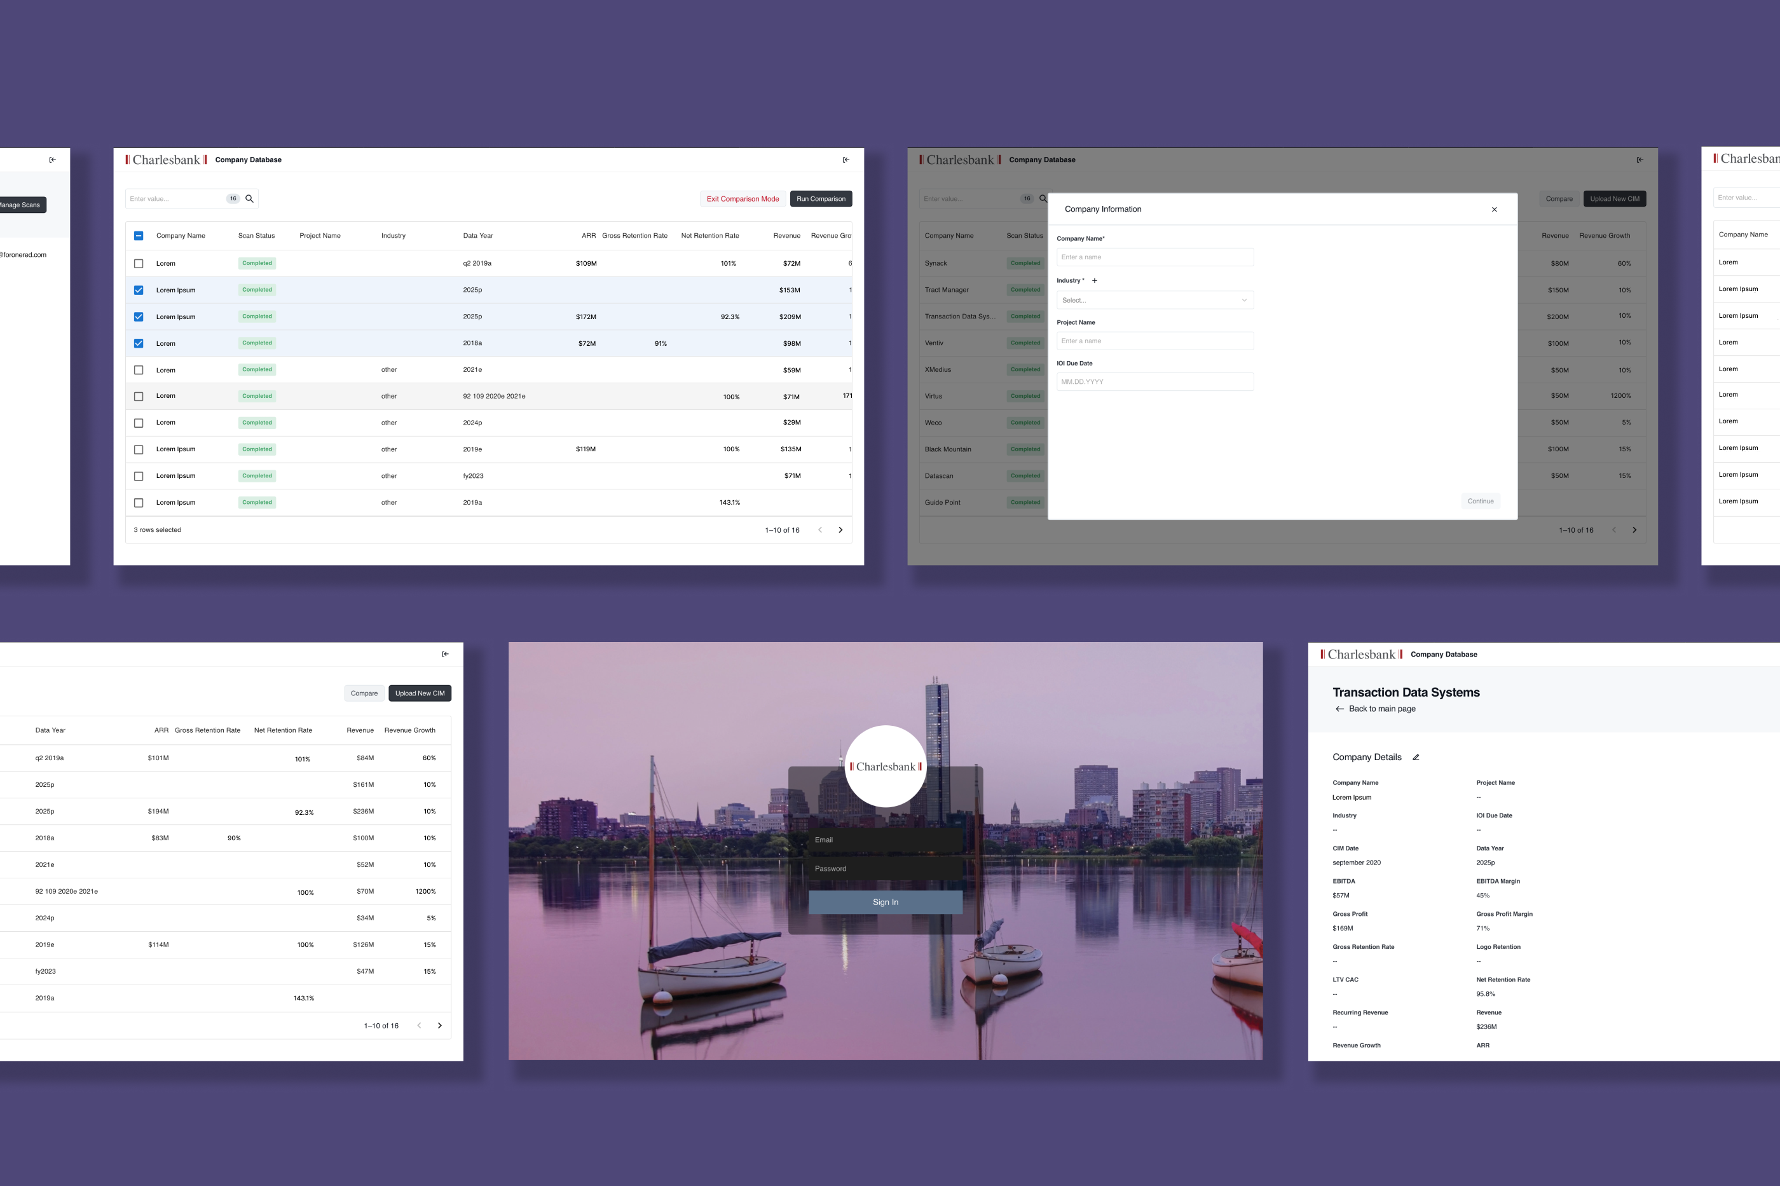
Task: Click Charlesbank logo in window behind dialog
Action: (960, 160)
